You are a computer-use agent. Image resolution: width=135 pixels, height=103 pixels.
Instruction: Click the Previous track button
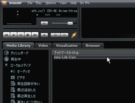(6, 35)
